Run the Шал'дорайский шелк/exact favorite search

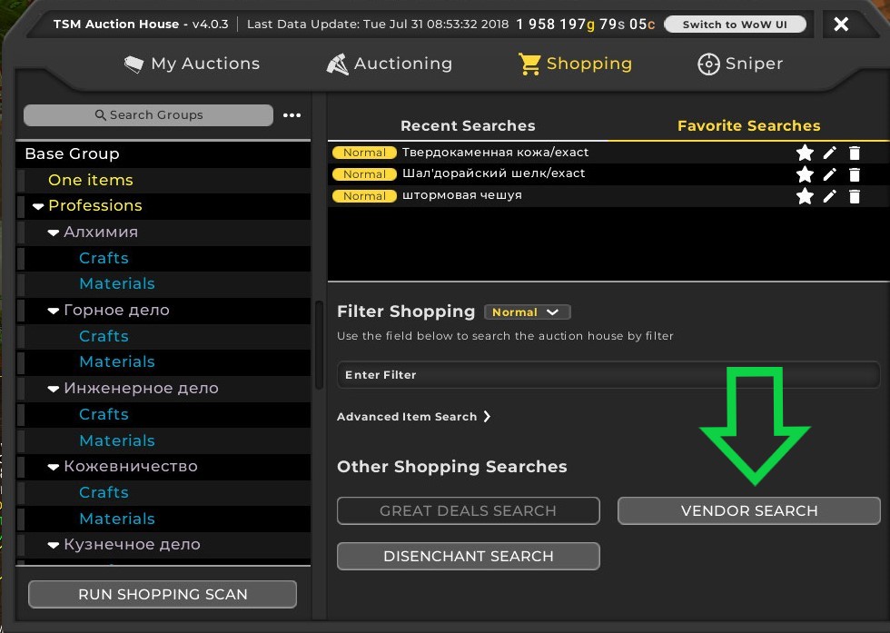[493, 173]
